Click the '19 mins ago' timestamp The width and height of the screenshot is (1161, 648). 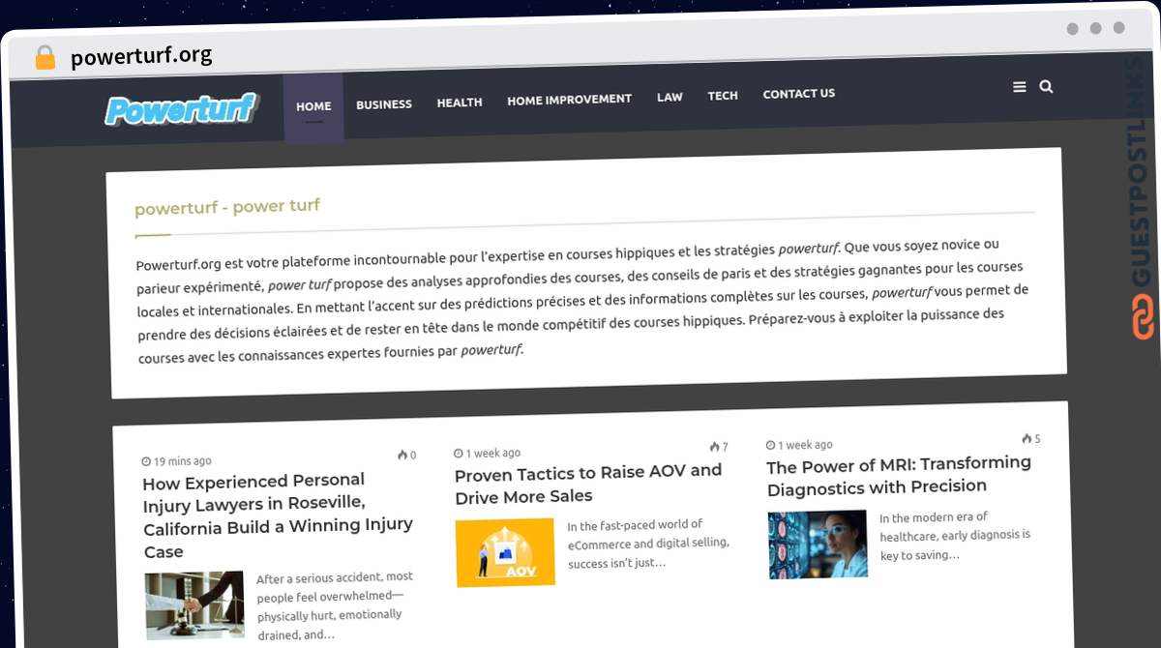183,461
